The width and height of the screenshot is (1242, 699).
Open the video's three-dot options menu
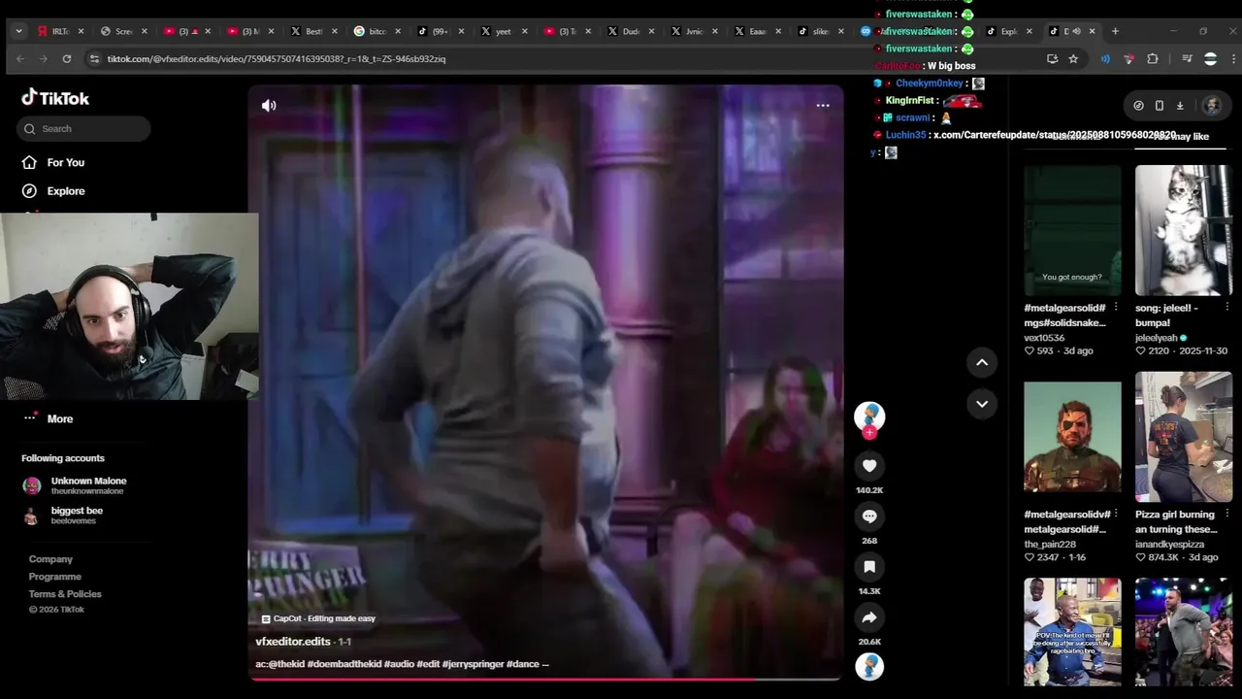823,106
